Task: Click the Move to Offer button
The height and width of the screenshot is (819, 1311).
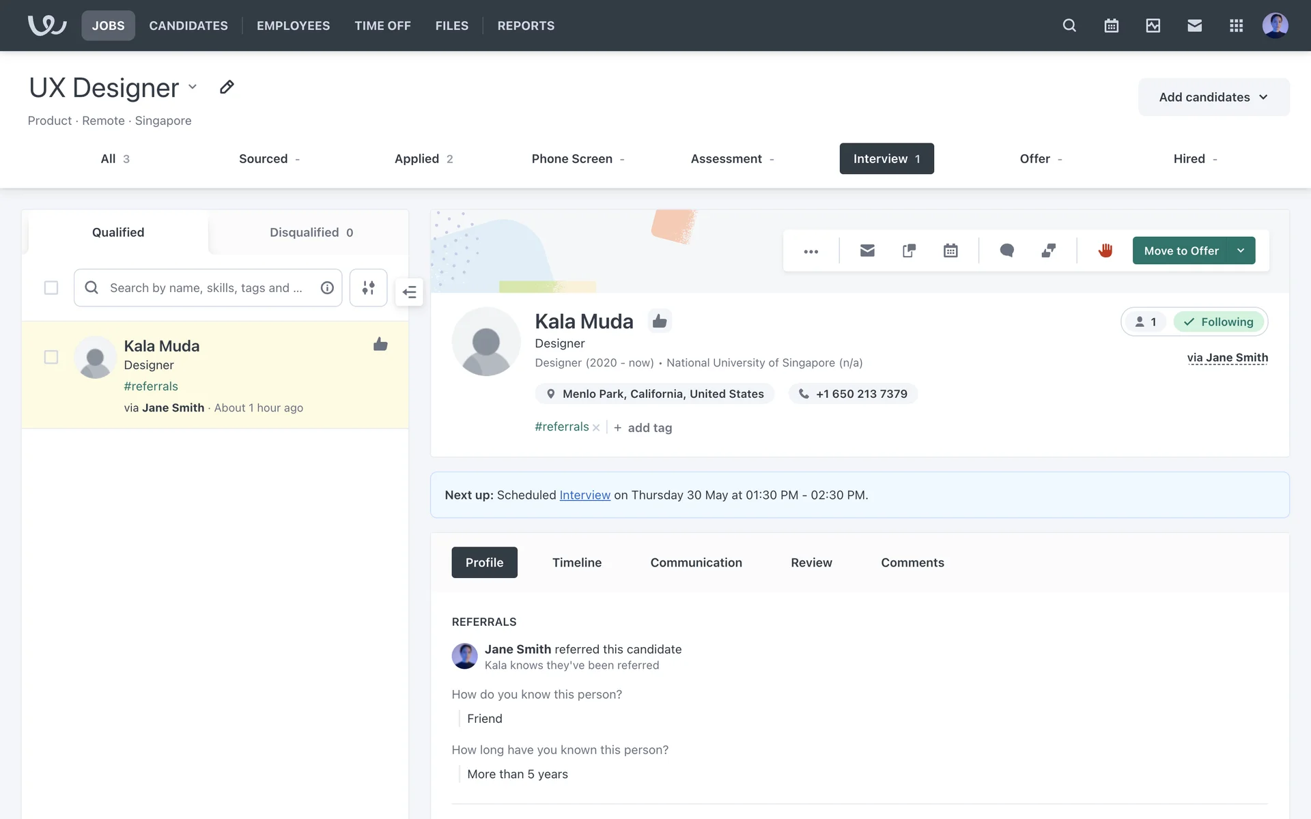Action: [x=1181, y=250]
